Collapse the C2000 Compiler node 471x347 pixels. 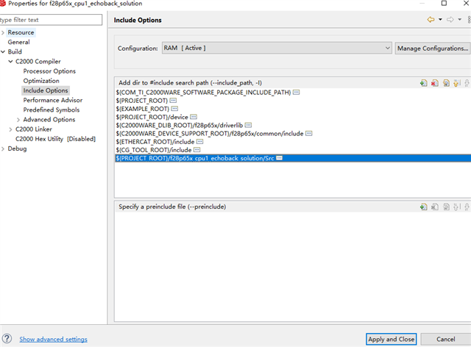(x=10, y=62)
